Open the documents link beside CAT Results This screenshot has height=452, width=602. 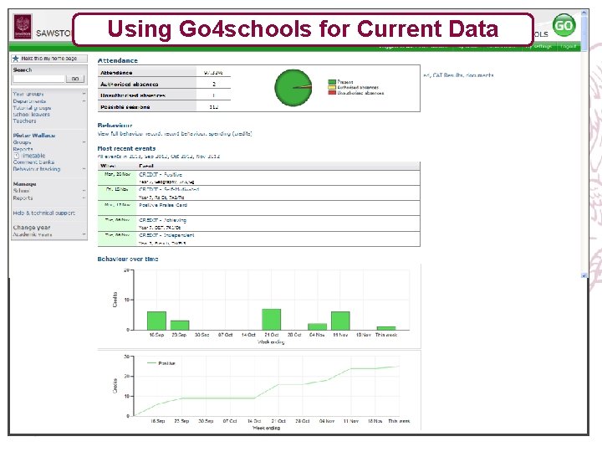pyautogui.click(x=480, y=75)
